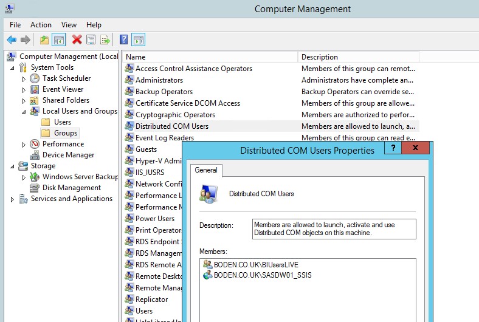Viewport: 479px width, 322px height.
Task: Select Access Control Assistance Operators group
Action: coord(194,69)
